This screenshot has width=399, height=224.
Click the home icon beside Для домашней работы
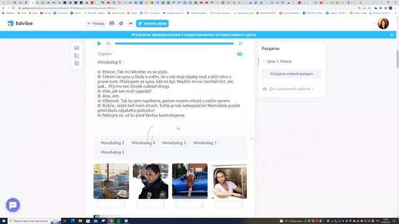pos(264,89)
